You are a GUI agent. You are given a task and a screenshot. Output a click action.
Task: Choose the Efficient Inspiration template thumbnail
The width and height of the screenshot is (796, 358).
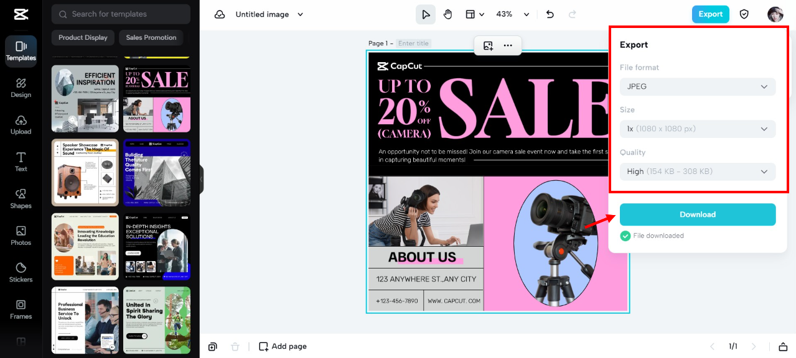pos(85,98)
